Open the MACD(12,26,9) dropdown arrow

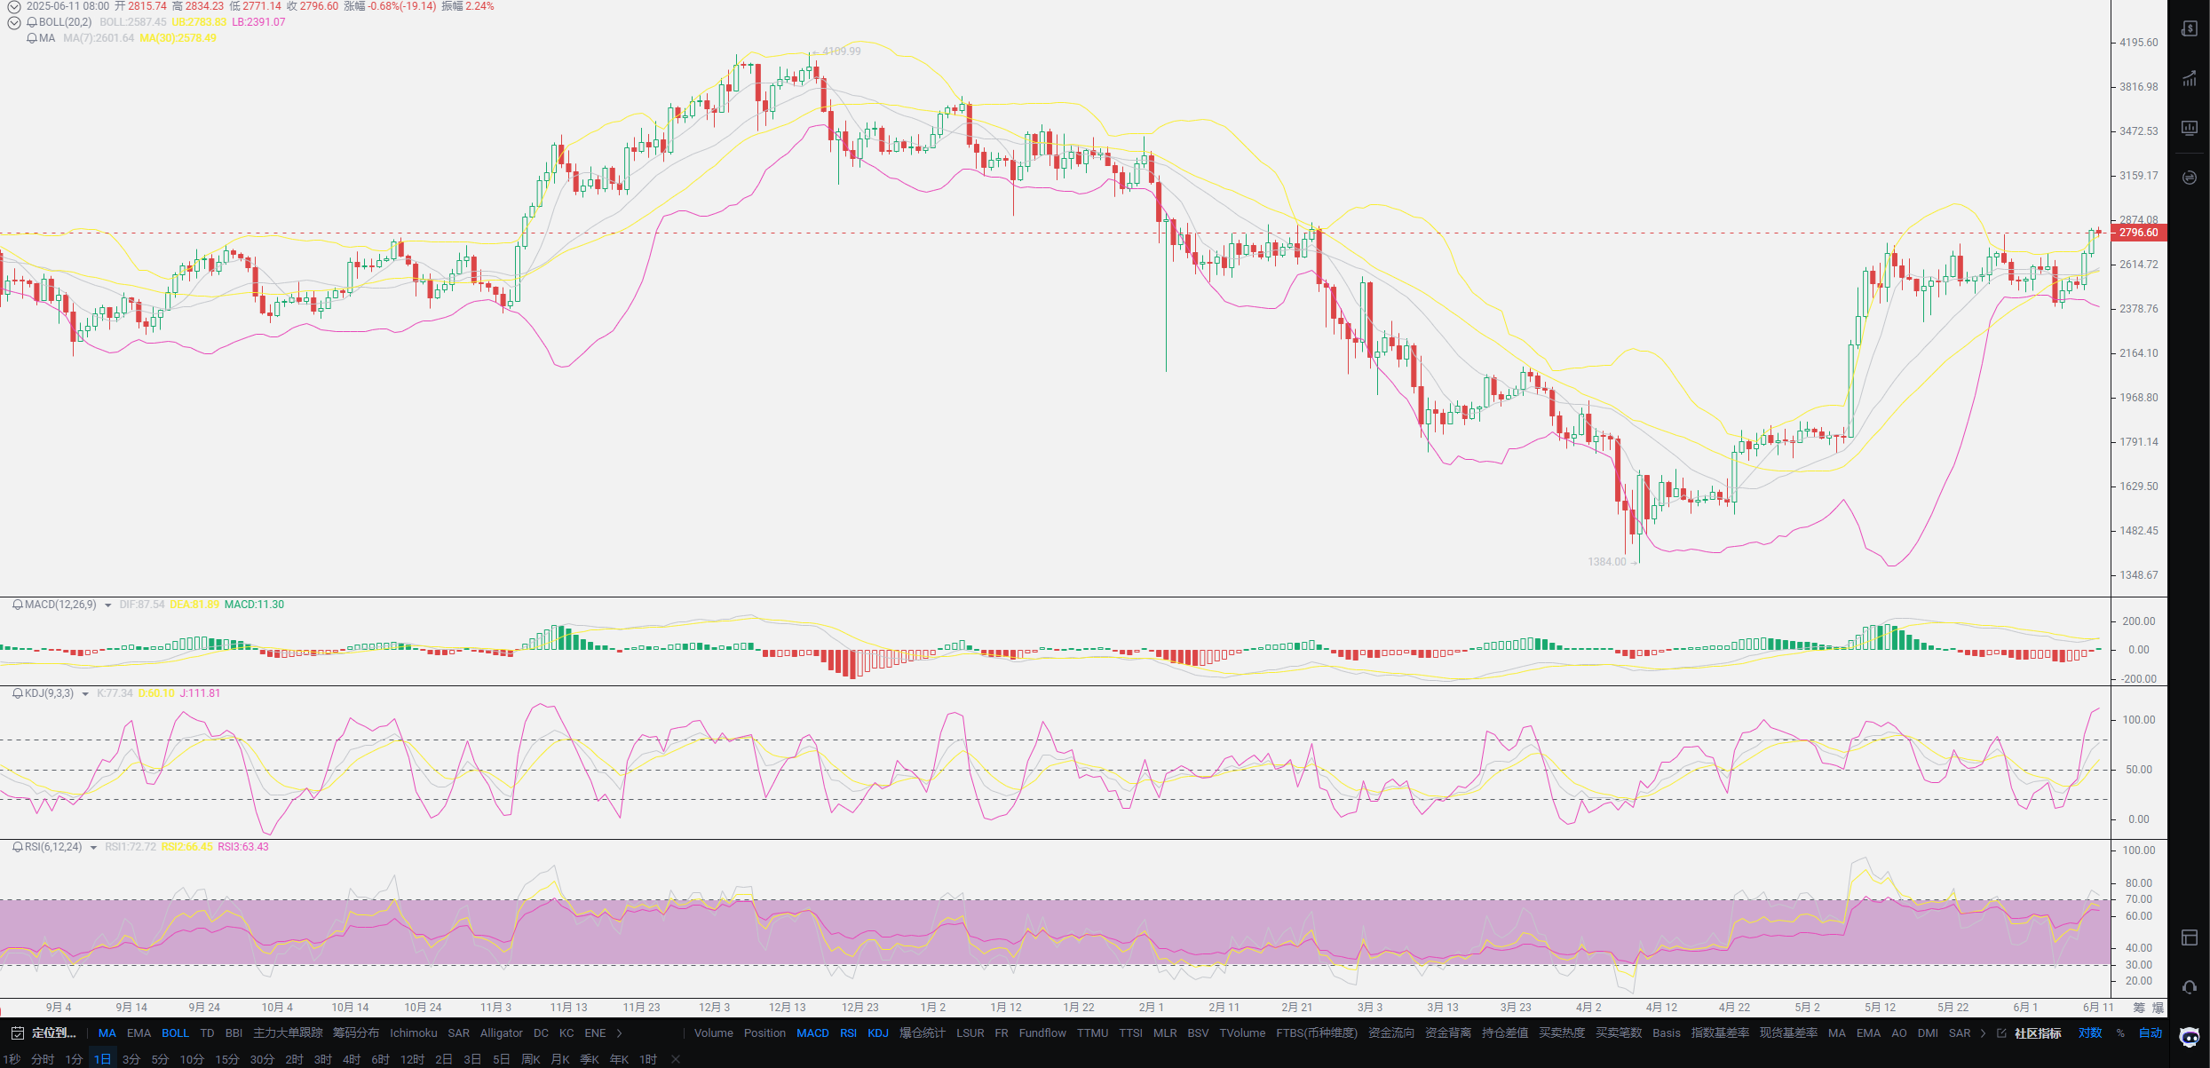108,605
